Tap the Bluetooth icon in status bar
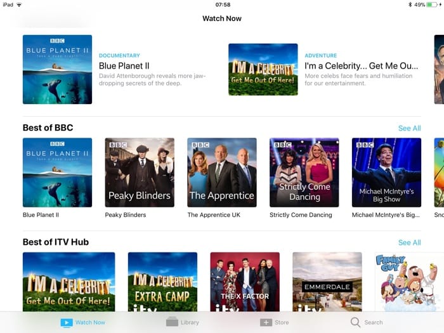Screen dimensions: 444x333 coord(410,4)
